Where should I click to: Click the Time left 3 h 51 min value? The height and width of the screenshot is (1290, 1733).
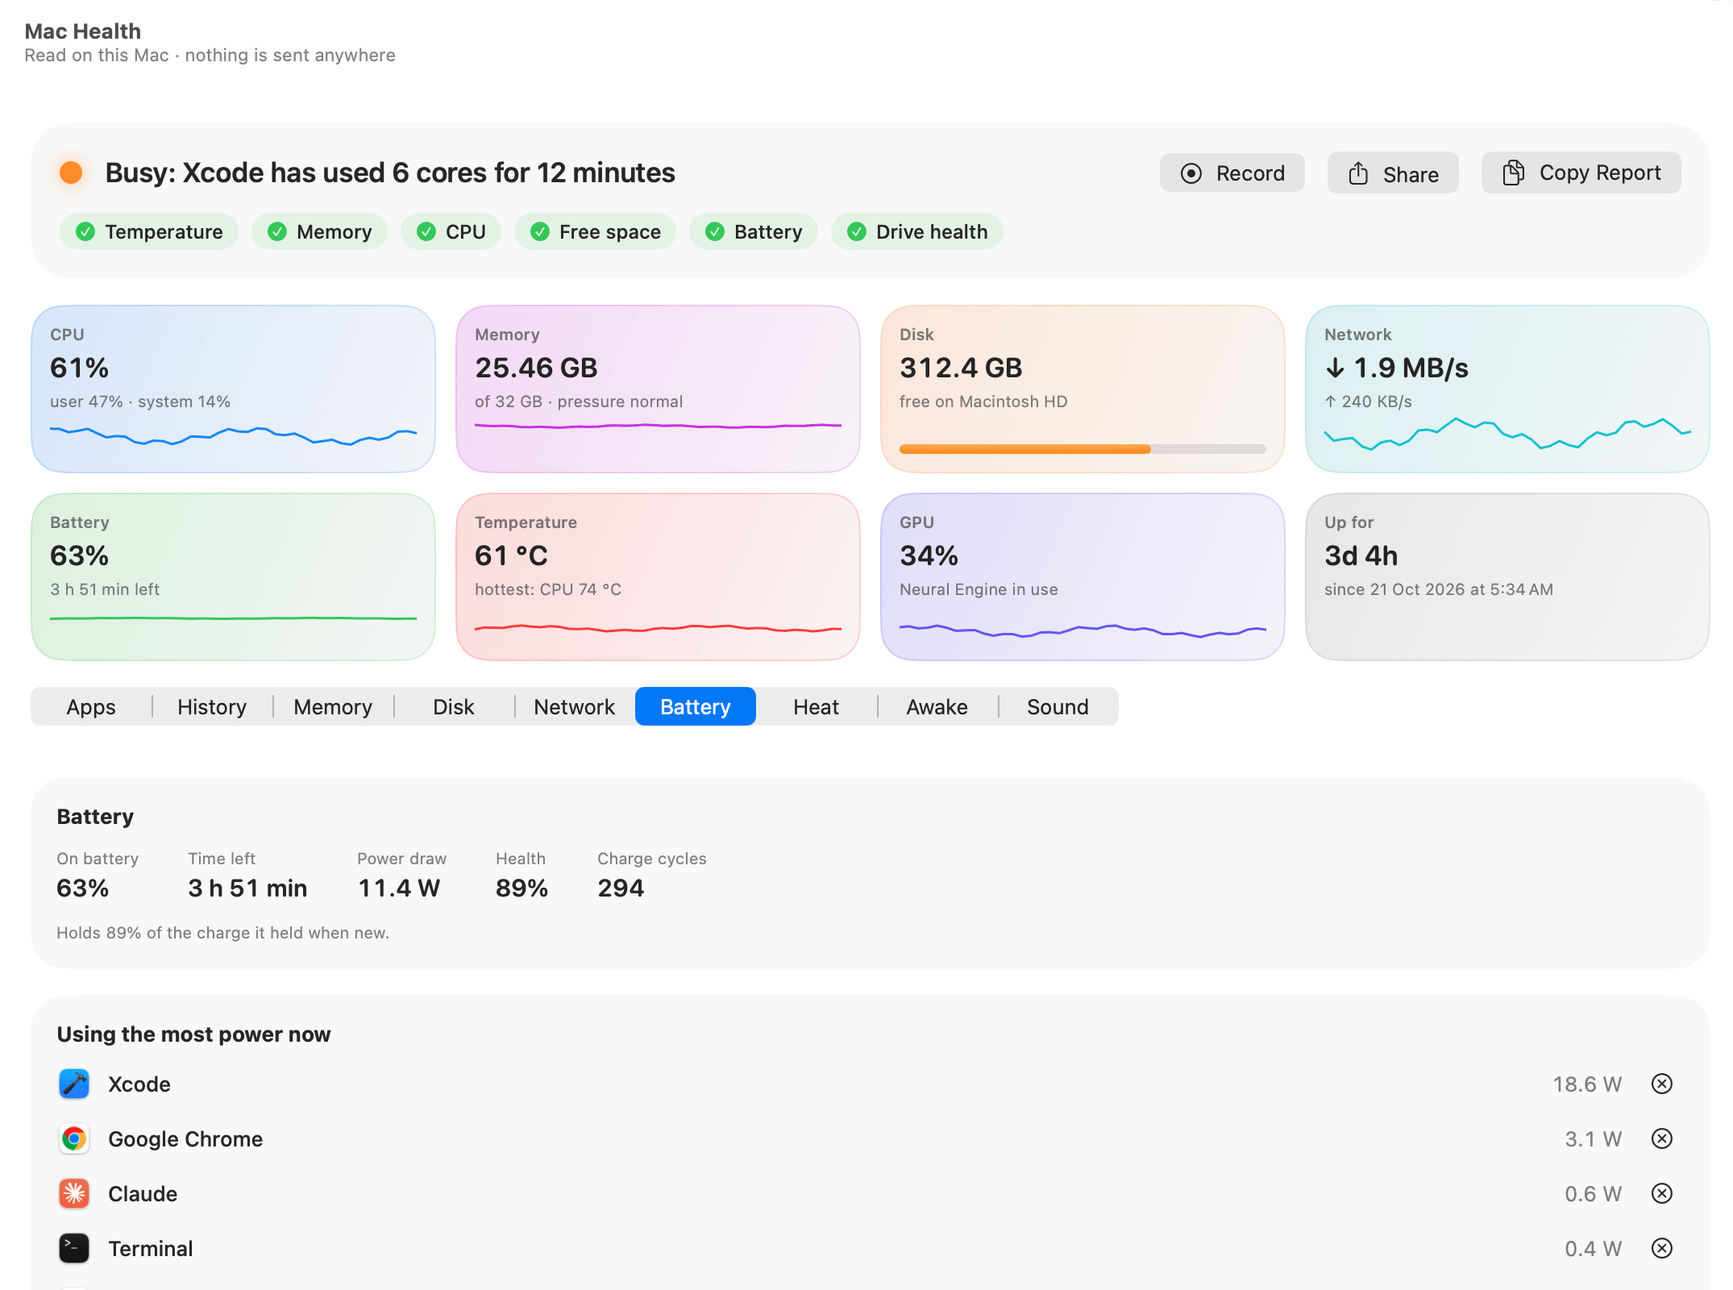point(247,888)
